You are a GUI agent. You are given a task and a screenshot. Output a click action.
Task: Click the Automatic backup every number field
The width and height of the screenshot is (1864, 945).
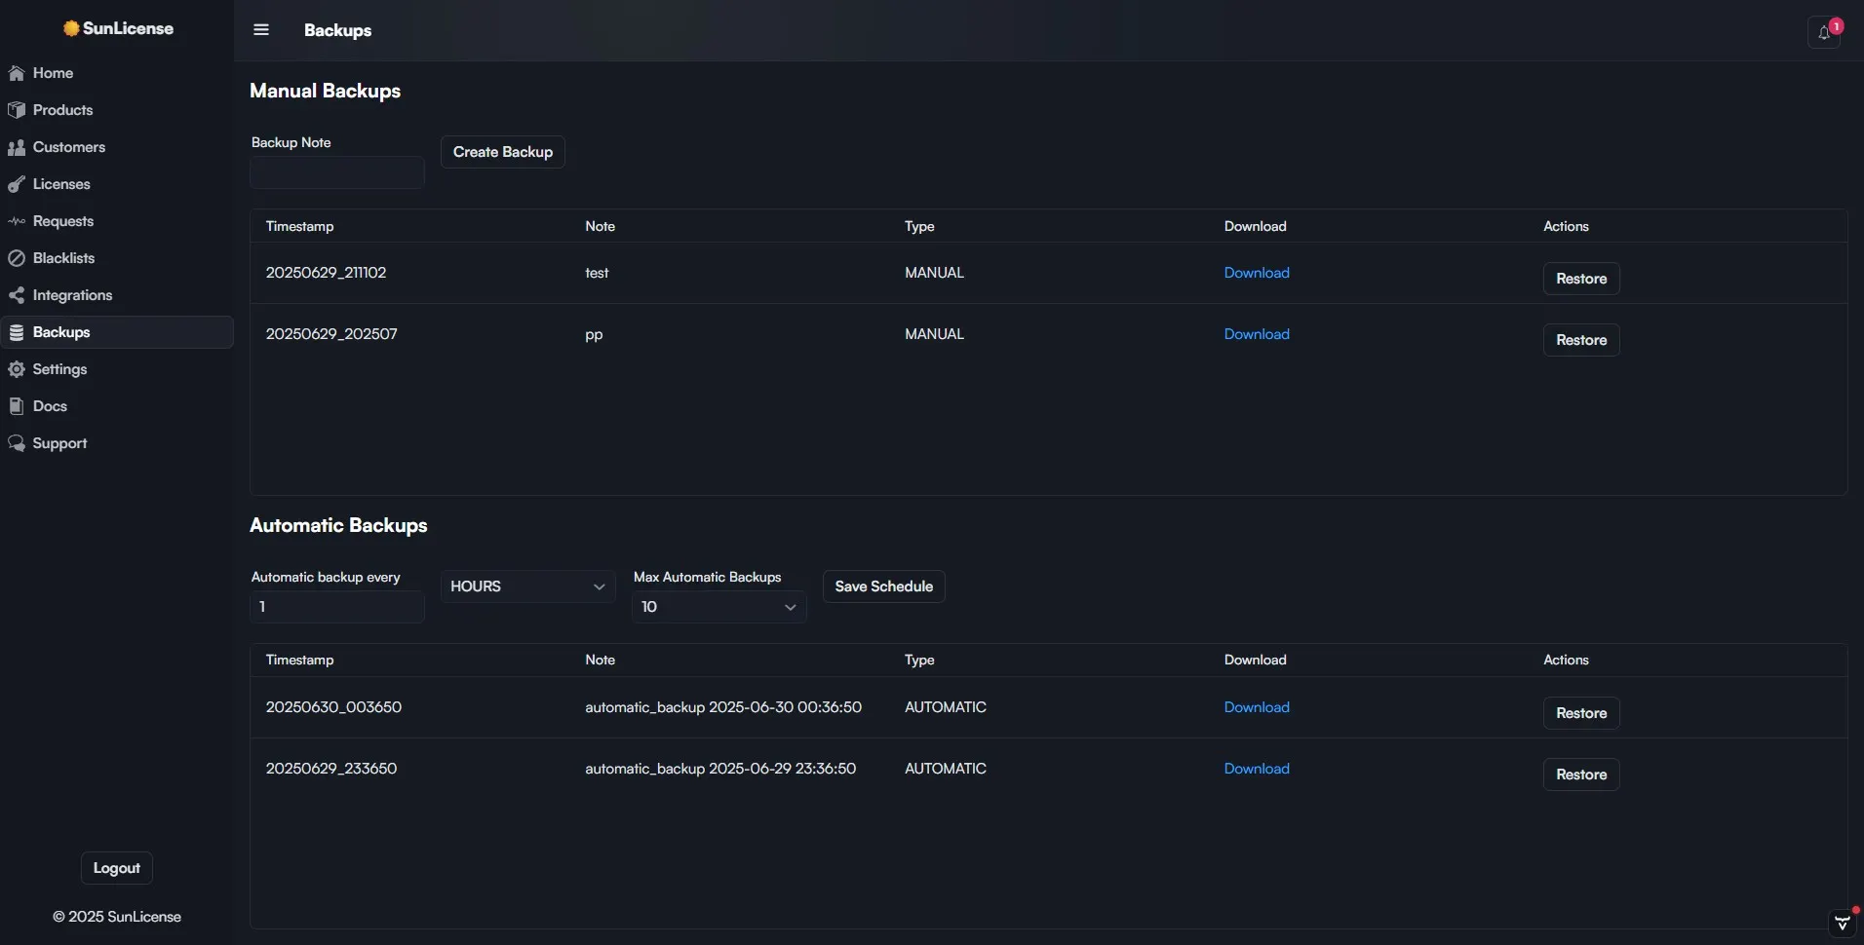click(x=337, y=607)
